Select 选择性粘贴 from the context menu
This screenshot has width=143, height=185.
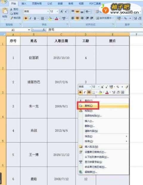(x=93, y=116)
